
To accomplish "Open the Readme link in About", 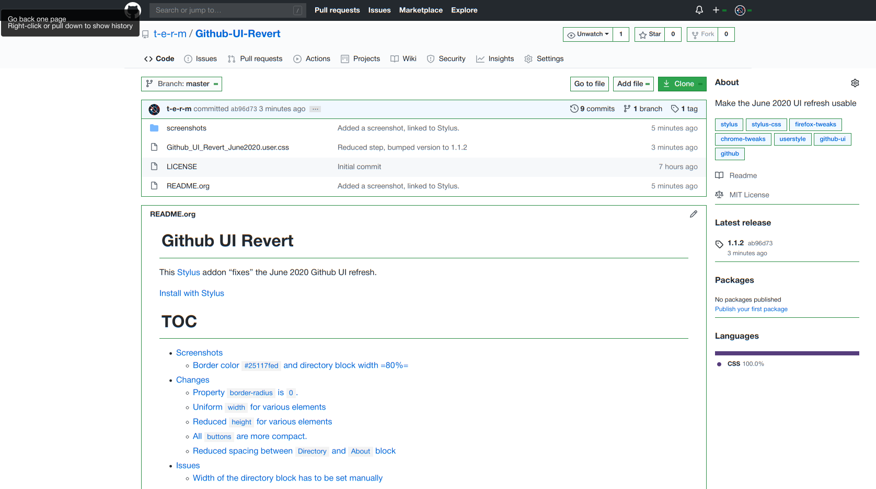I will tap(736, 176).
